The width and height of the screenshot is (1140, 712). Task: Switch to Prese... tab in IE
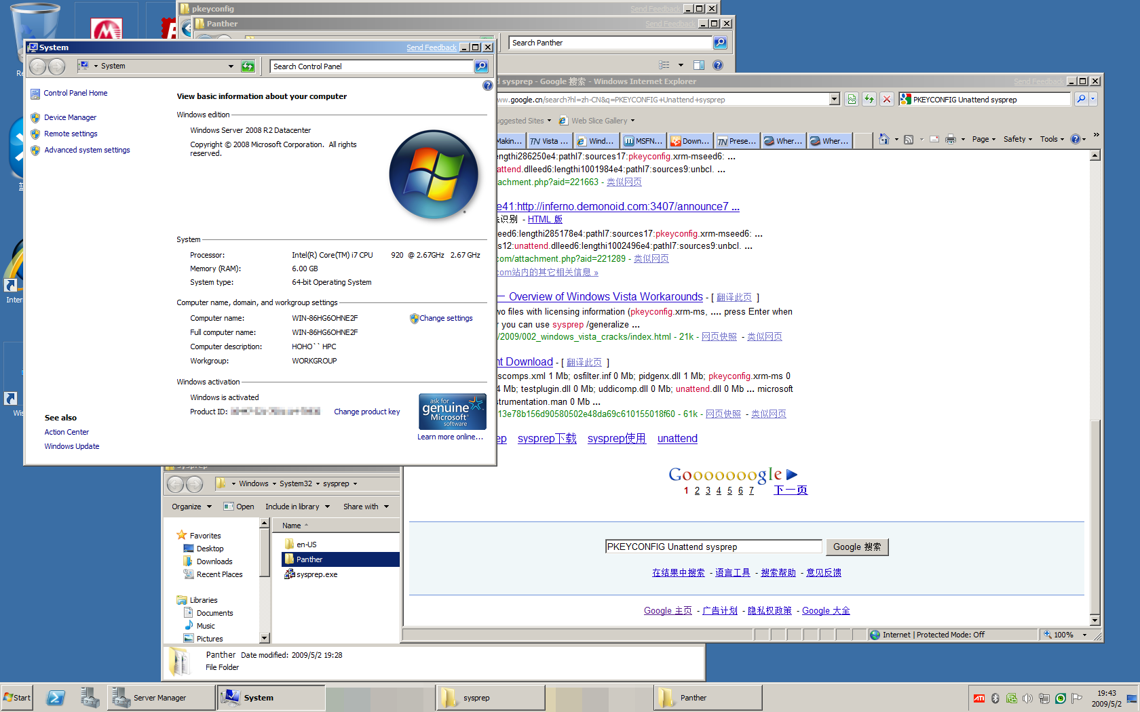pos(737,141)
